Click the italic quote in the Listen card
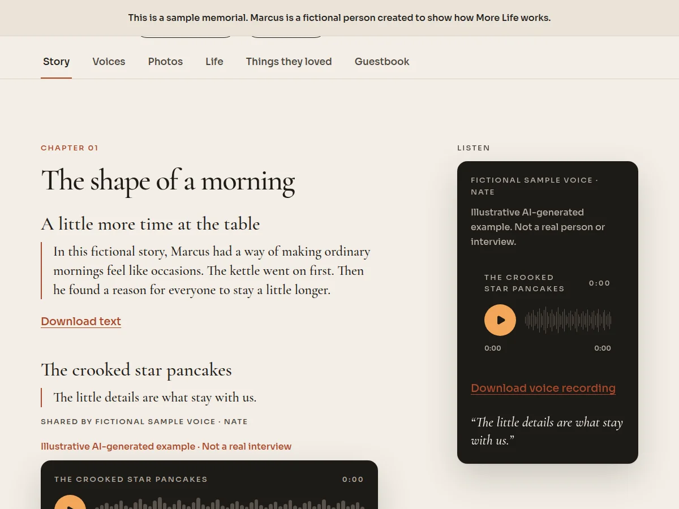Image resolution: width=679 pixels, height=509 pixels. click(547, 431)
